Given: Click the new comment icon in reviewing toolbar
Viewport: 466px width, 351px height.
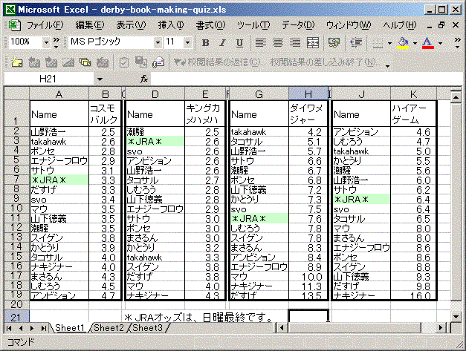Looking at the screenshot, I should (16, 62).
